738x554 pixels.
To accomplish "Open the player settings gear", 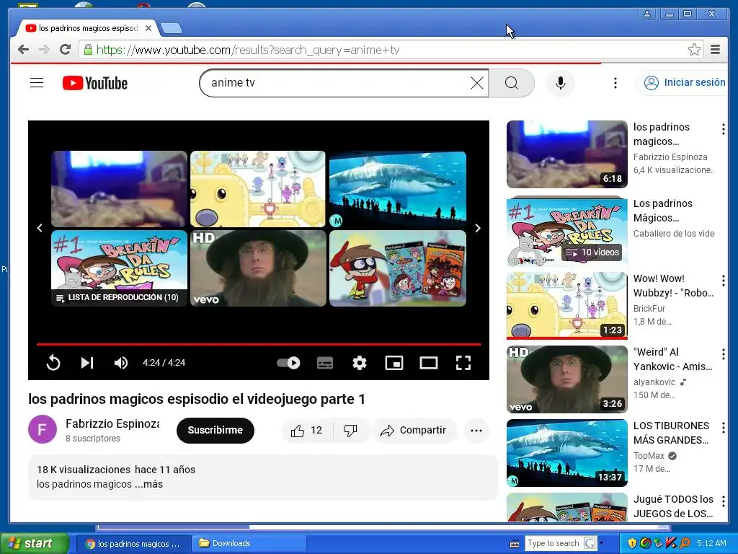I will coord(360,363).
